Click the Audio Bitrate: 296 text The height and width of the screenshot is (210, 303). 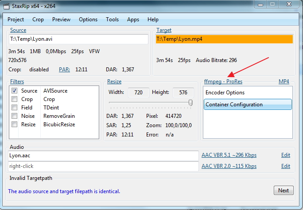pos(216,60)
